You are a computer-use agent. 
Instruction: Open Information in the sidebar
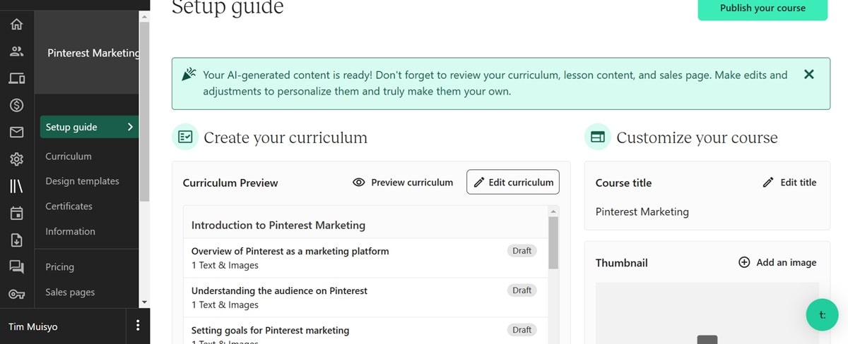70,231
